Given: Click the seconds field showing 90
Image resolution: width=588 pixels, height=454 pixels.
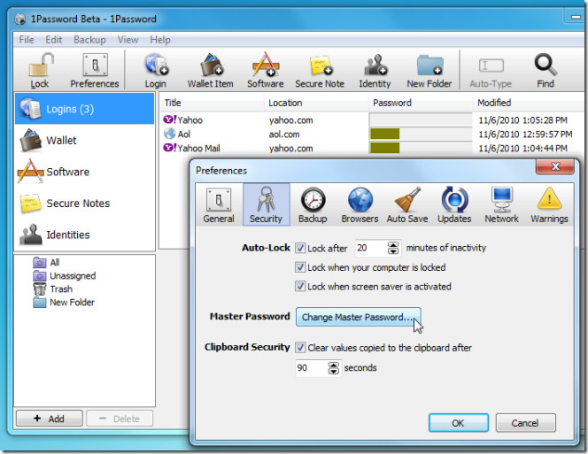Looking at the screenshot, I should (x=312, y=368).
